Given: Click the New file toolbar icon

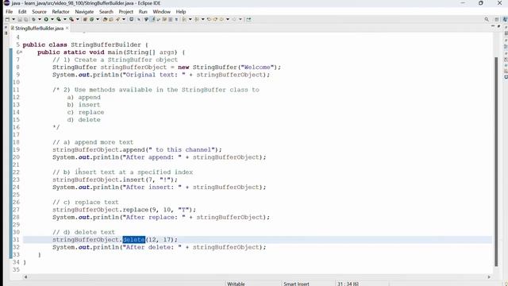Looking at the screenshot, I should 7,19.
